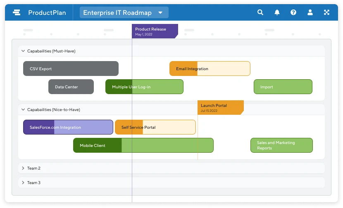Open the CSV Export bar
The height and width of the screenshot is (208, 343).
[71, 69]
